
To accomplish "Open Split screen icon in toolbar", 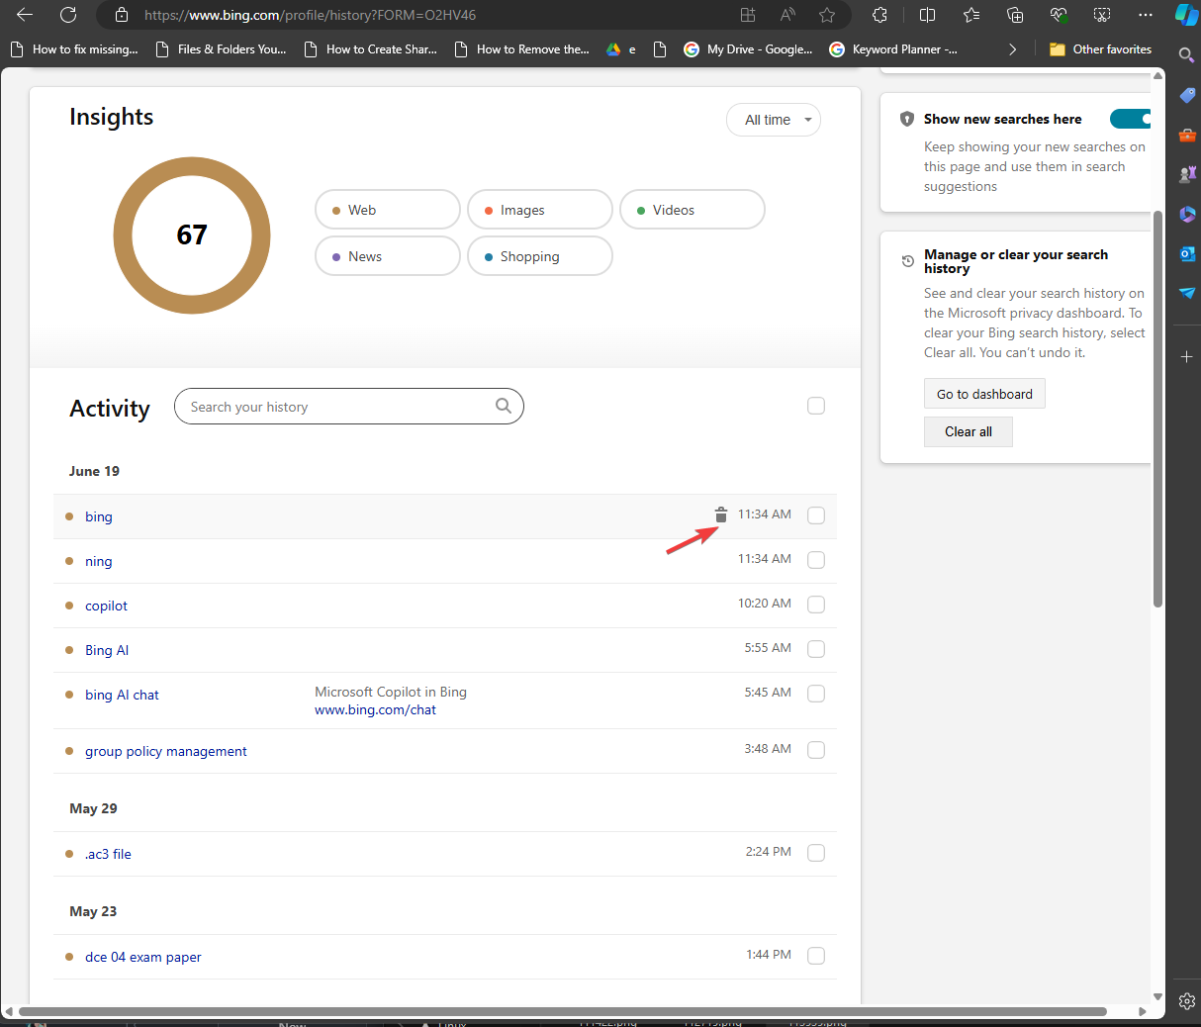I will coord(927,15).
